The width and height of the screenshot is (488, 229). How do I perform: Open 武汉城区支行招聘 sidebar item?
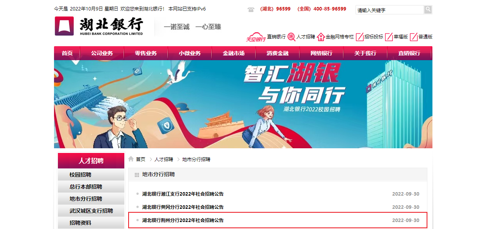click(91, 211)
